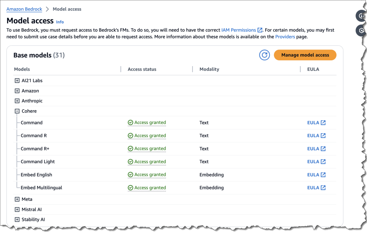Click Text modality in Command R+ row
This screenshot has width=367, height=232.
pos(204,149)
